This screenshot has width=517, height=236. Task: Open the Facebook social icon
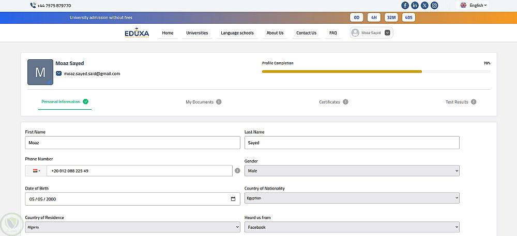point(405,5)
